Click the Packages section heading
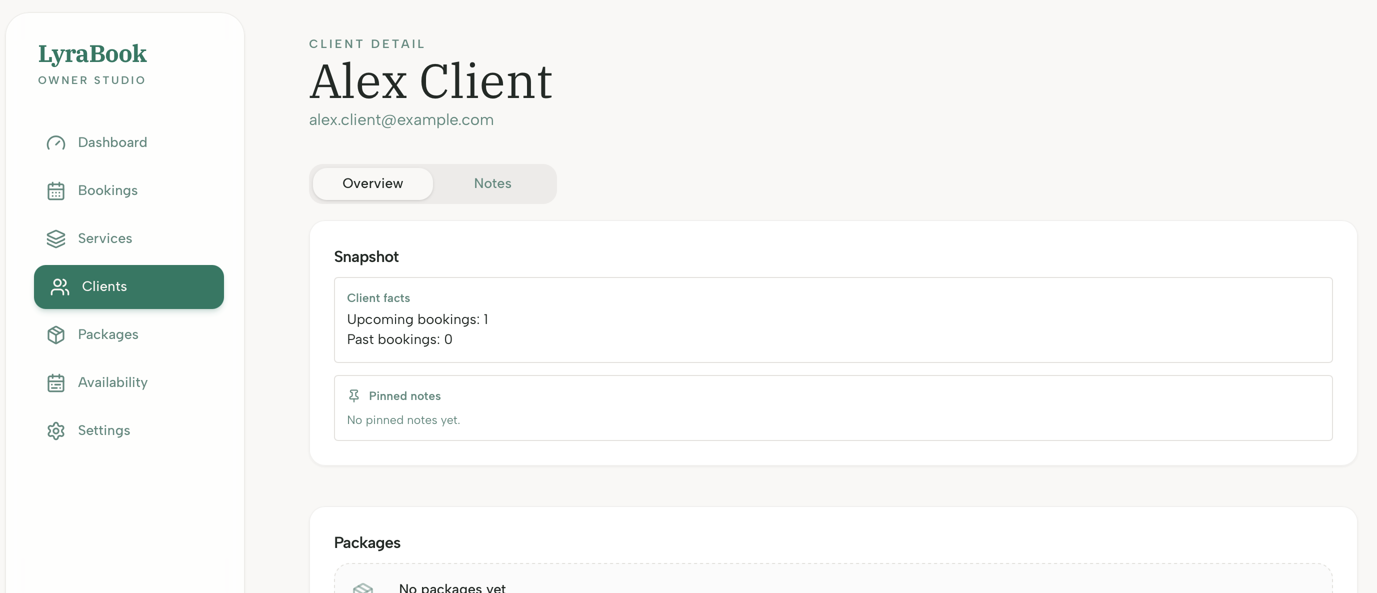 366,542
